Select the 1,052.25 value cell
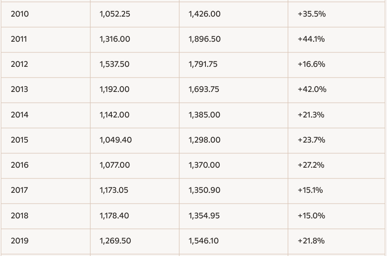This screenshot has height=256, width=387. 115,14
